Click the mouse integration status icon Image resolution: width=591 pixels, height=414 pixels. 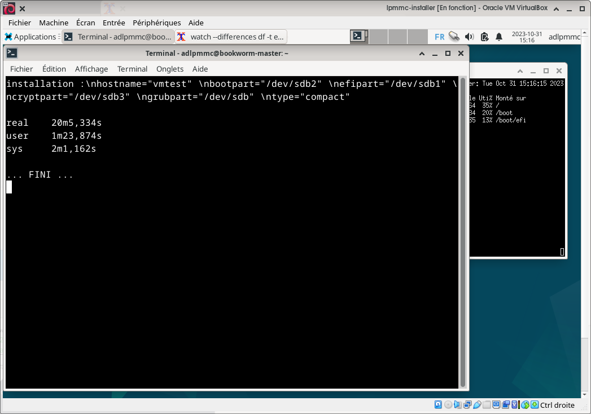pos(525,405)
